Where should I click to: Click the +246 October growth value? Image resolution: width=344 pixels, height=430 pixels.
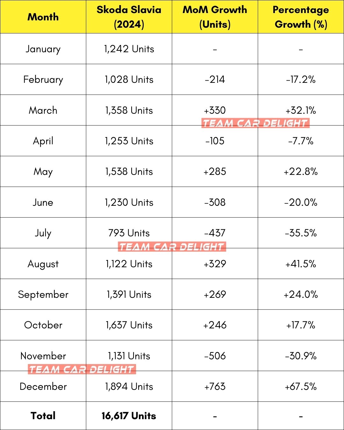(215, 325)
